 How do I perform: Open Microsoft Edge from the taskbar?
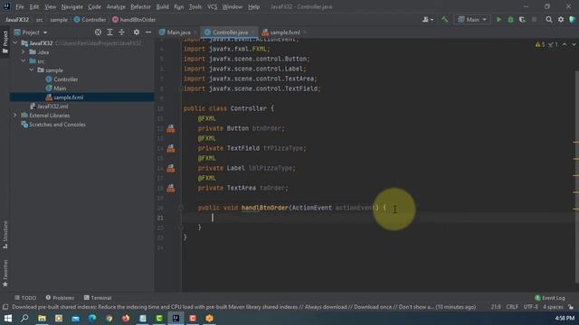[92, 319]
